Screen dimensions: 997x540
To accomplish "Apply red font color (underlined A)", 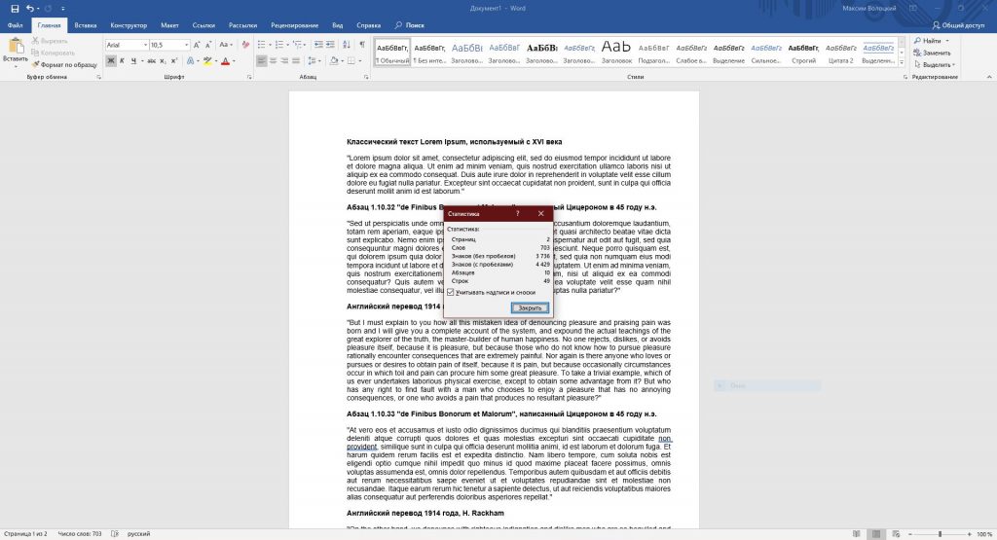I will tap(225, 61).
